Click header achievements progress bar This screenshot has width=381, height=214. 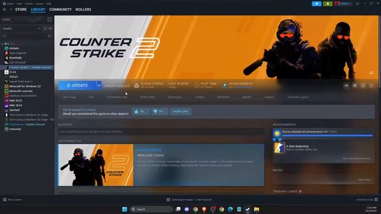click(243, 87)
